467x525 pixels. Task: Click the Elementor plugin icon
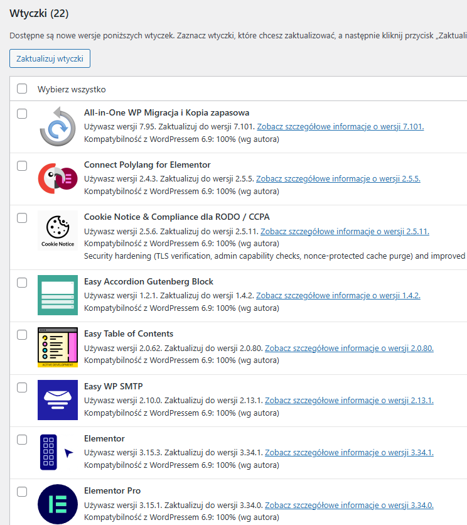[58, 452]
